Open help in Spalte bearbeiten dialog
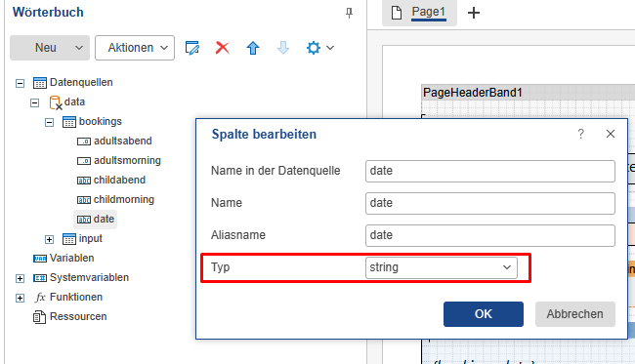Screen dimensions: 635x364 [580, 134]
